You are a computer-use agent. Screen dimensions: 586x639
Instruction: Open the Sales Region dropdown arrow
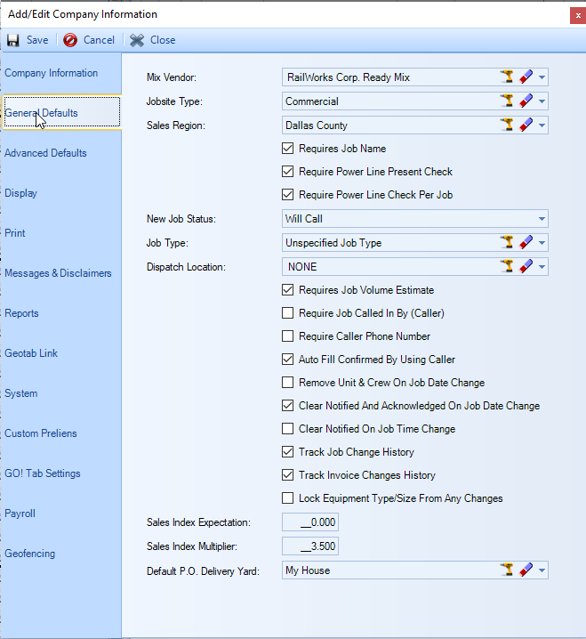coord(541,125)
